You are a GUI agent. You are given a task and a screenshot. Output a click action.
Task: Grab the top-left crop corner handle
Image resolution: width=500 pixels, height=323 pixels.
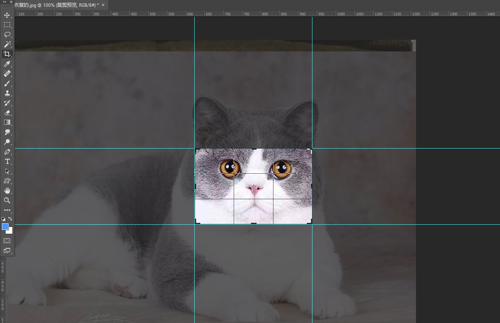[x=197, y=151]
